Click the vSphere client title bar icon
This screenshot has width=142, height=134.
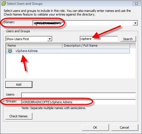click(4, 4)
